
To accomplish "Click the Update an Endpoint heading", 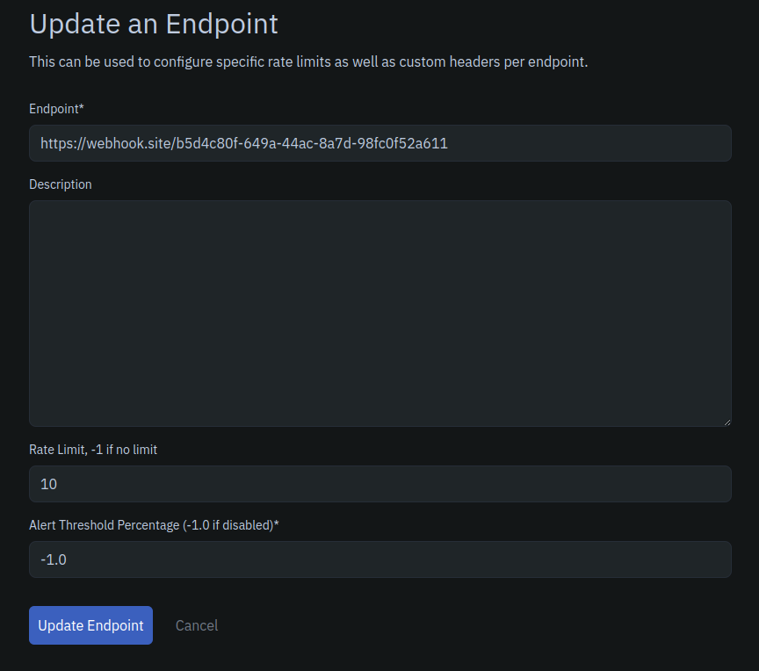I will tap(154, 24).
